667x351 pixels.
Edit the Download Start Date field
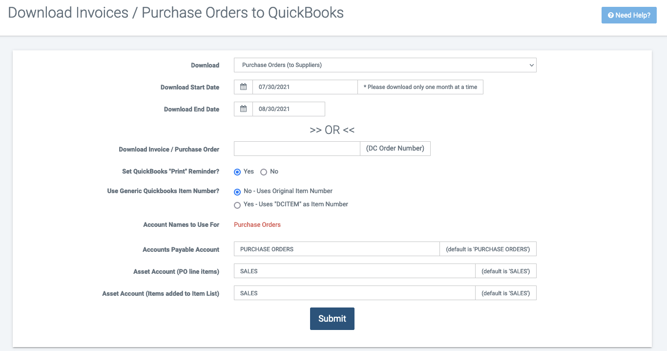click(305, 87)
